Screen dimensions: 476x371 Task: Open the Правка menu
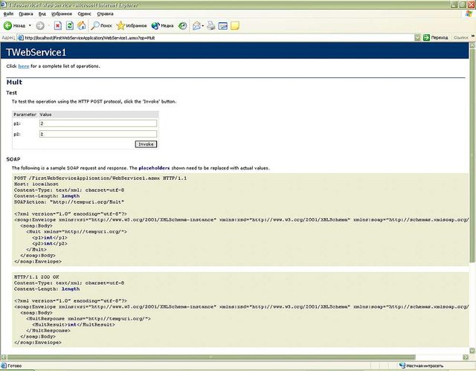point(26,14)
